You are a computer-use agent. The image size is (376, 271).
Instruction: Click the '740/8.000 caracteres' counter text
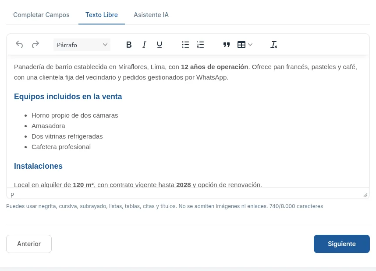tap(296, 206)
